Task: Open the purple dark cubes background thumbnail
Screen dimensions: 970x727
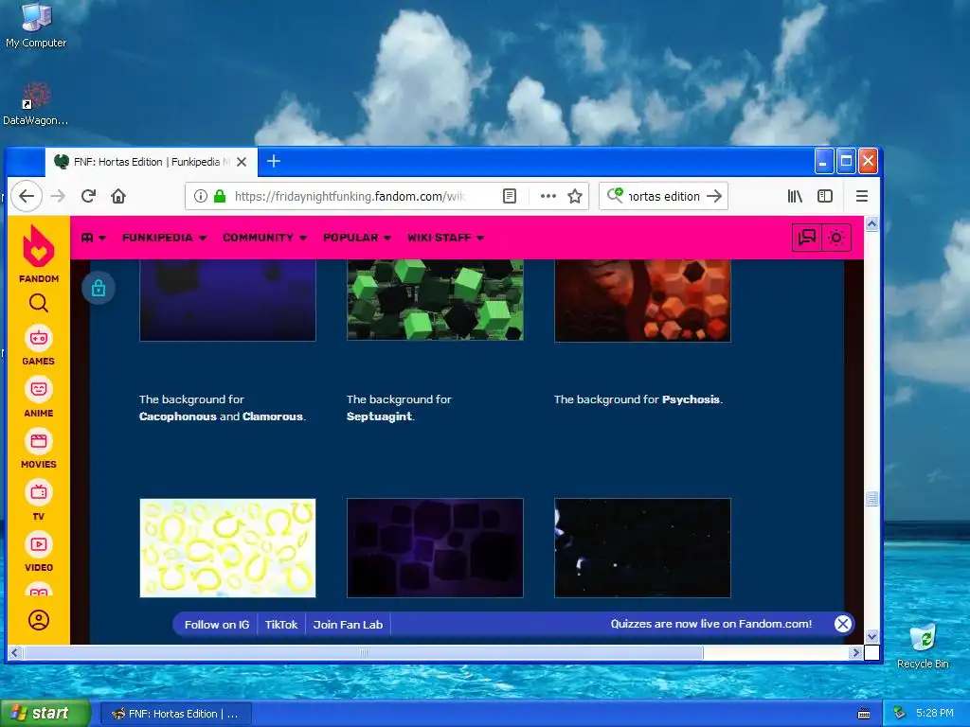Action: (x=435, y=548)
